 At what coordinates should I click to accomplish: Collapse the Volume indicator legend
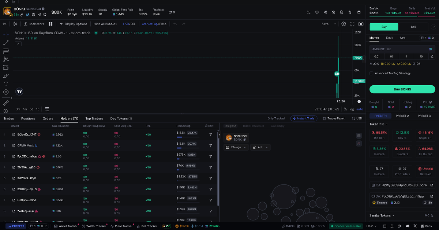18,44
